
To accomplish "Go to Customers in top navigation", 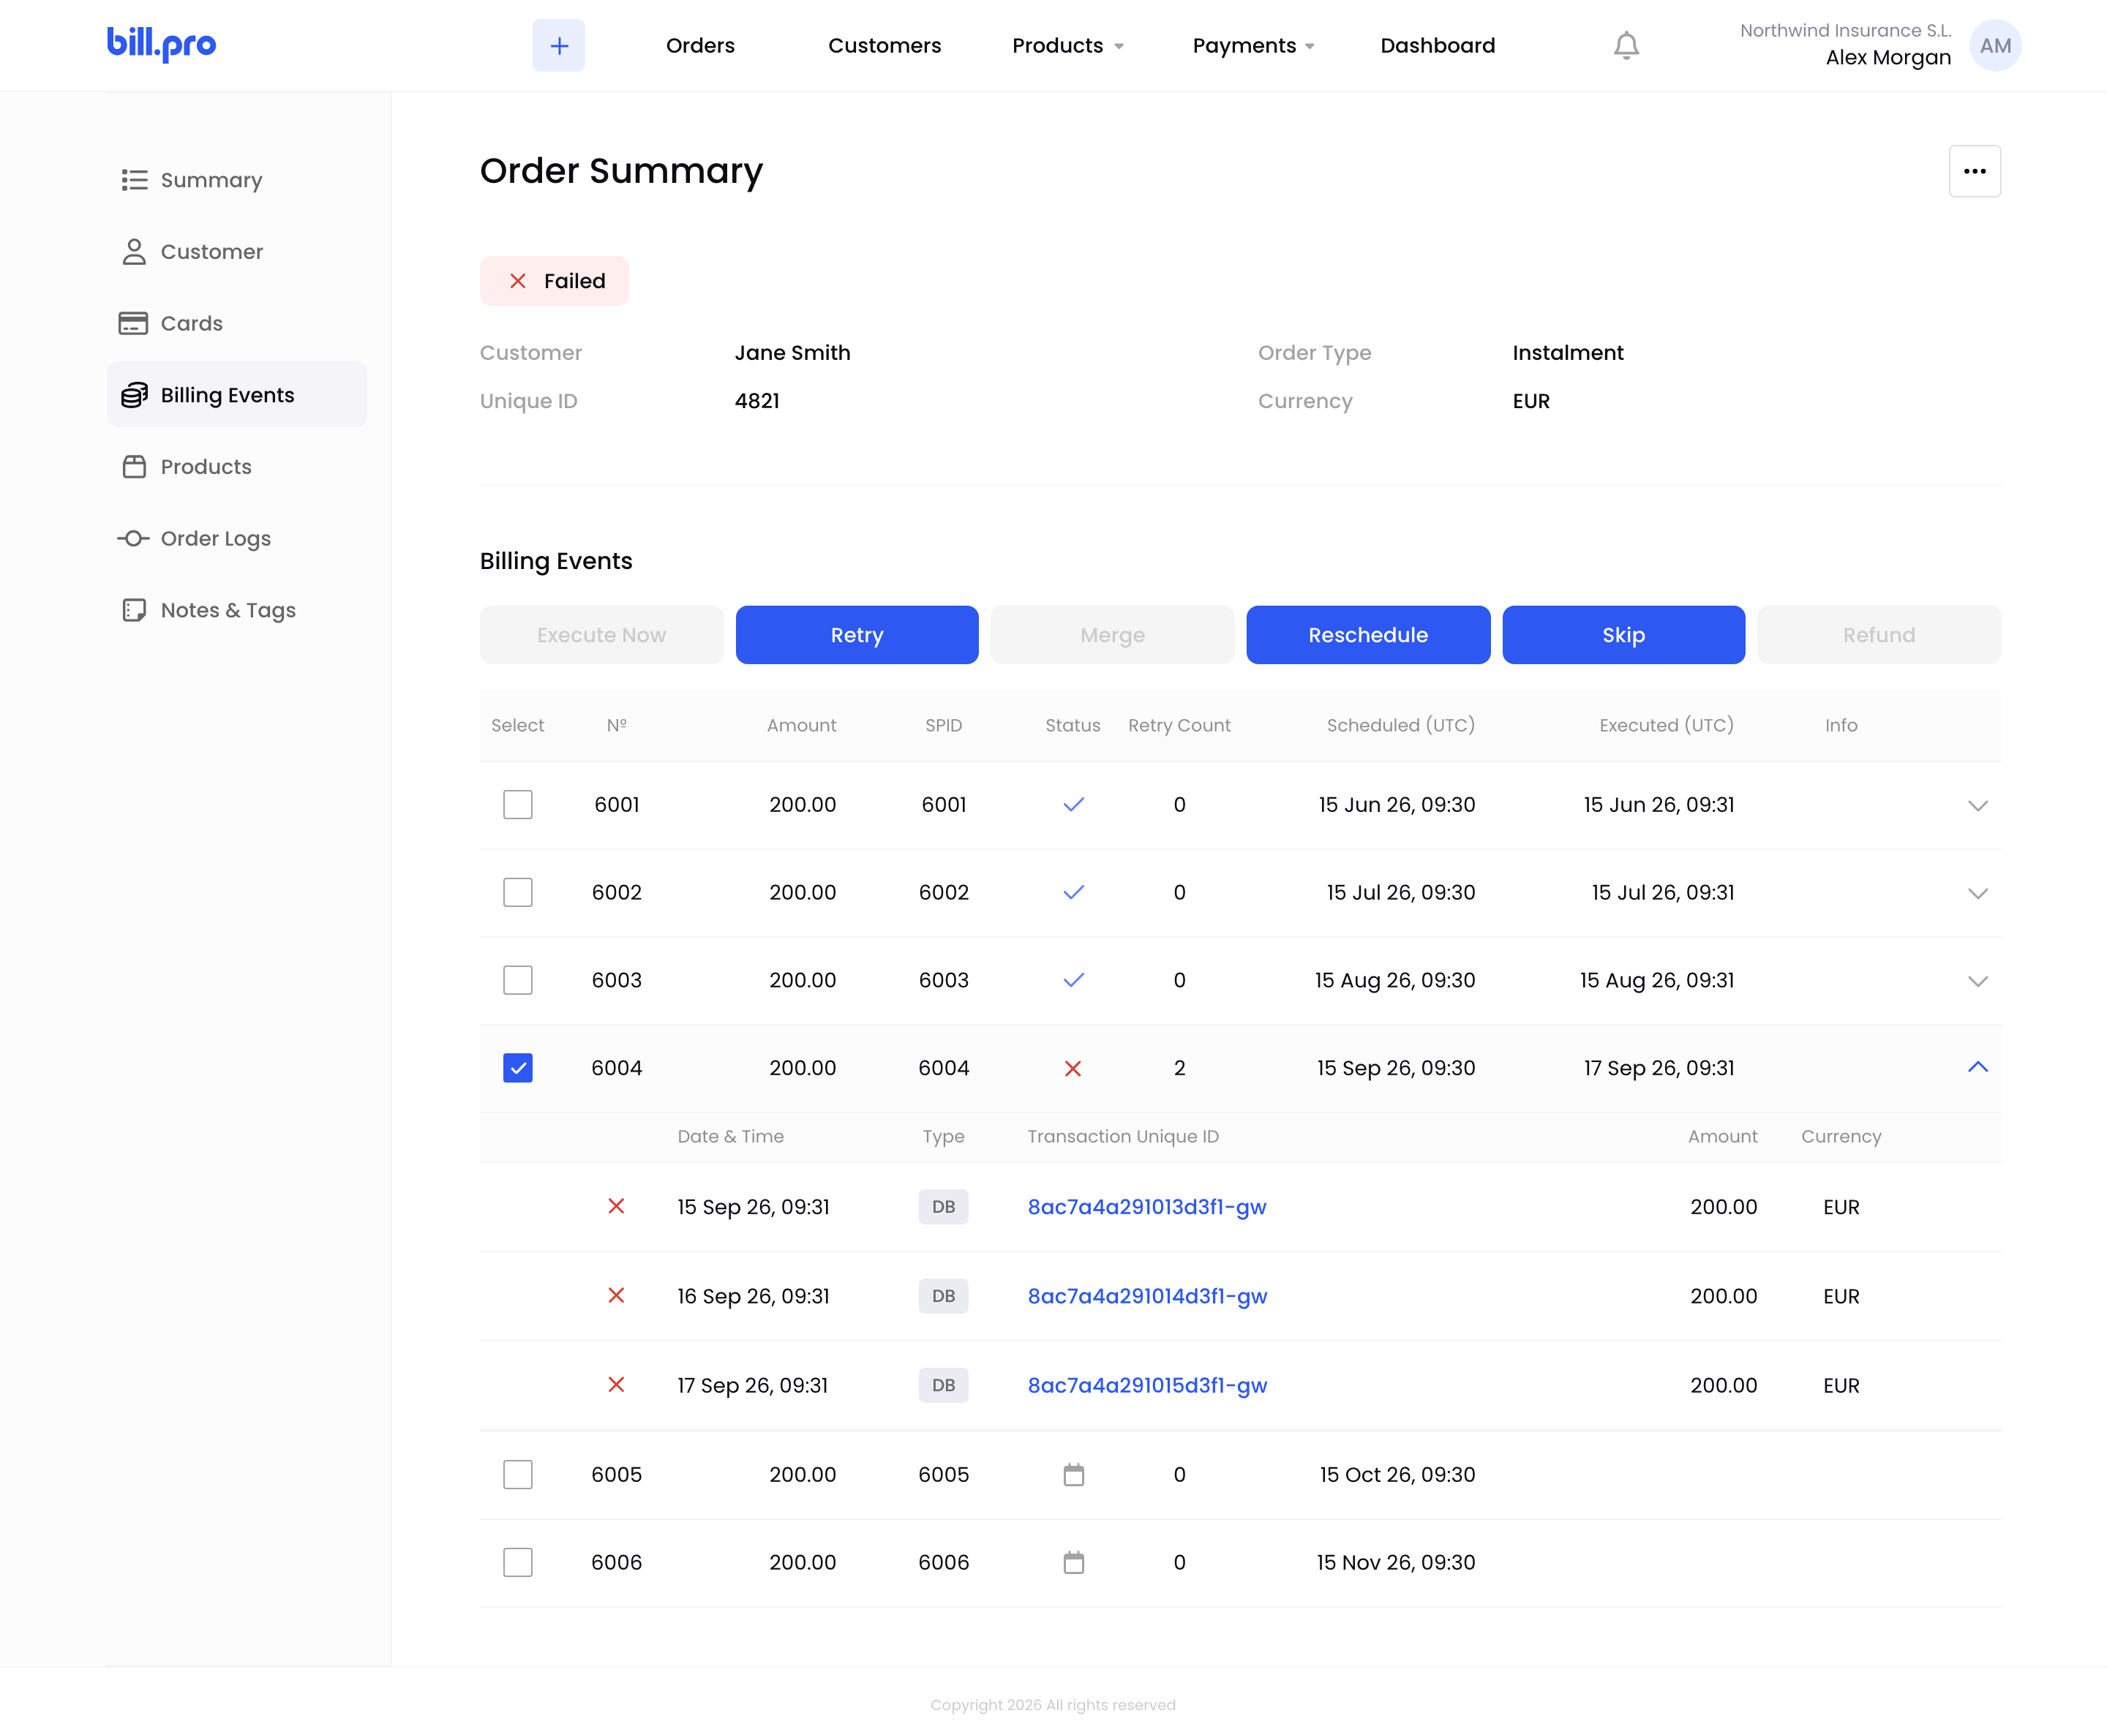I will (885, 46).
